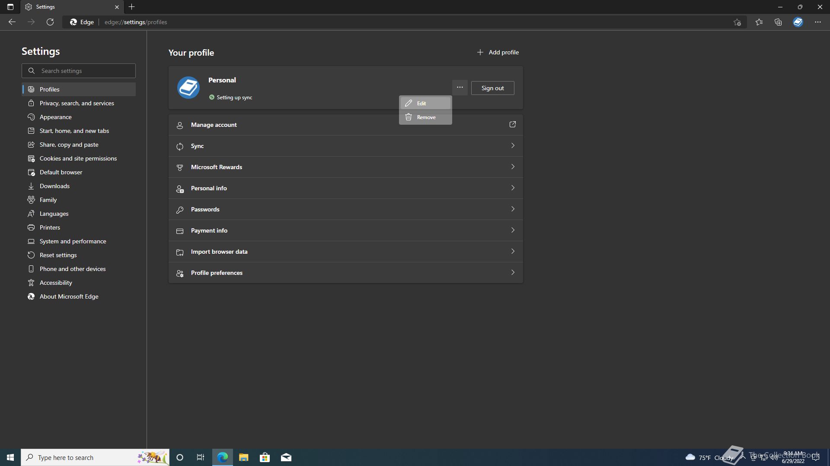Open the Windows Start menu
Screen dimensions: 830x466
[10, 457]
